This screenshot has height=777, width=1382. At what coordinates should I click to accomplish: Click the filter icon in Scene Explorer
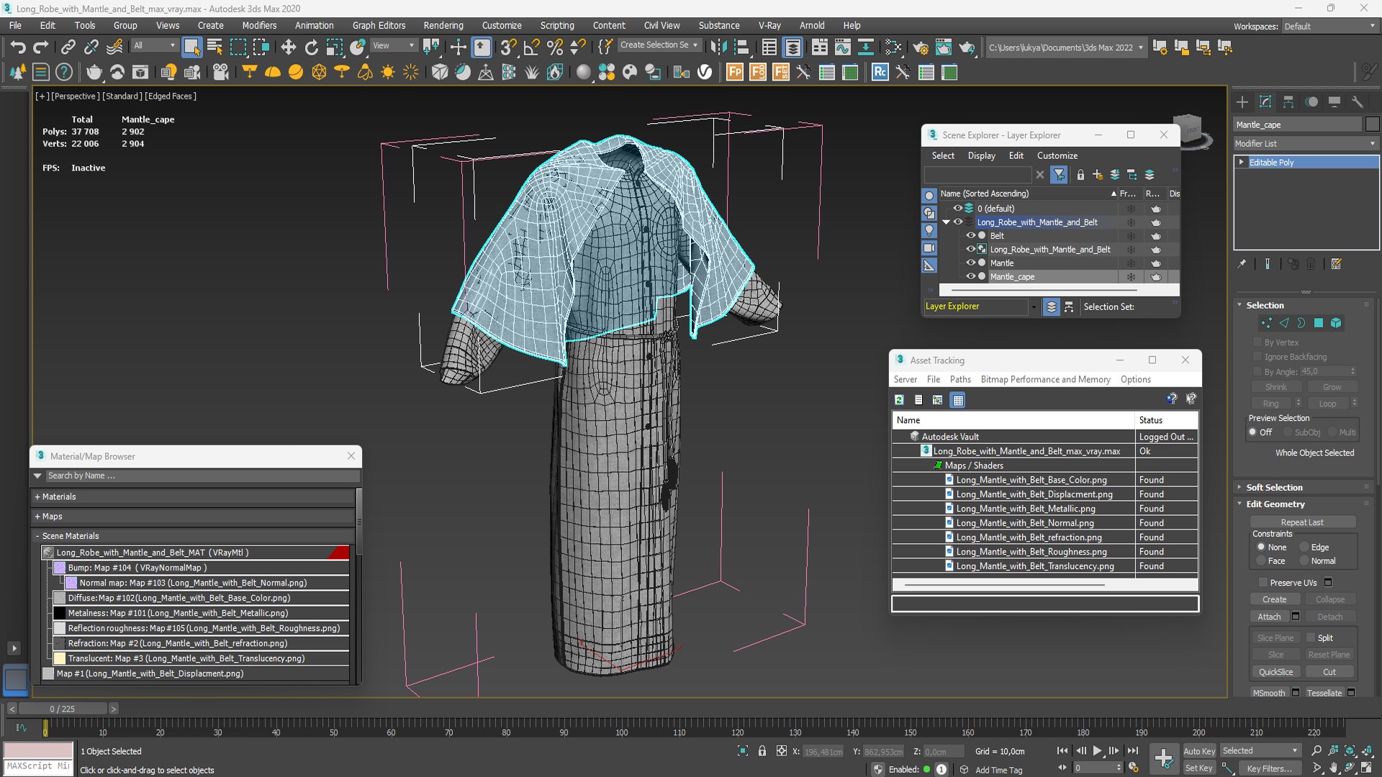(x=1059, y=175)
